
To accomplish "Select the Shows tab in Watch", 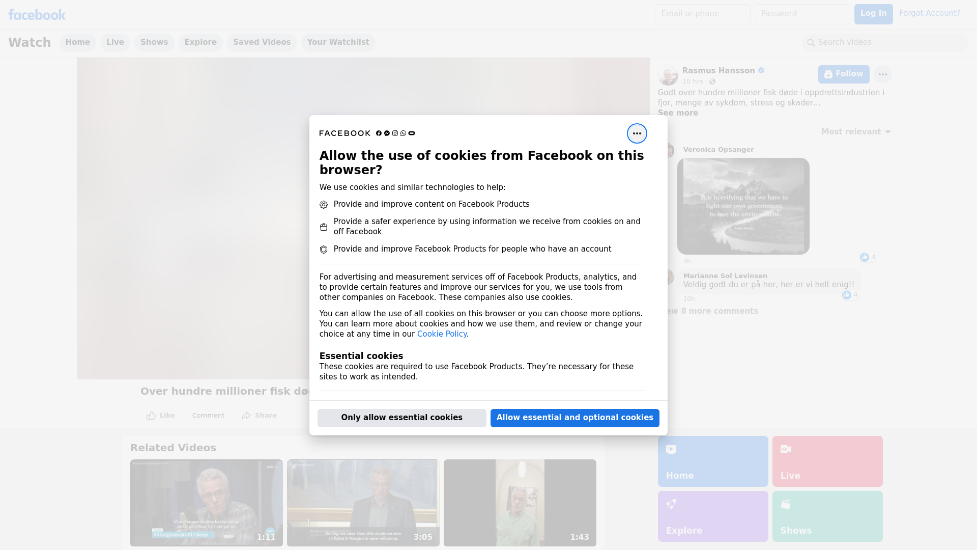I will [154, 42].
